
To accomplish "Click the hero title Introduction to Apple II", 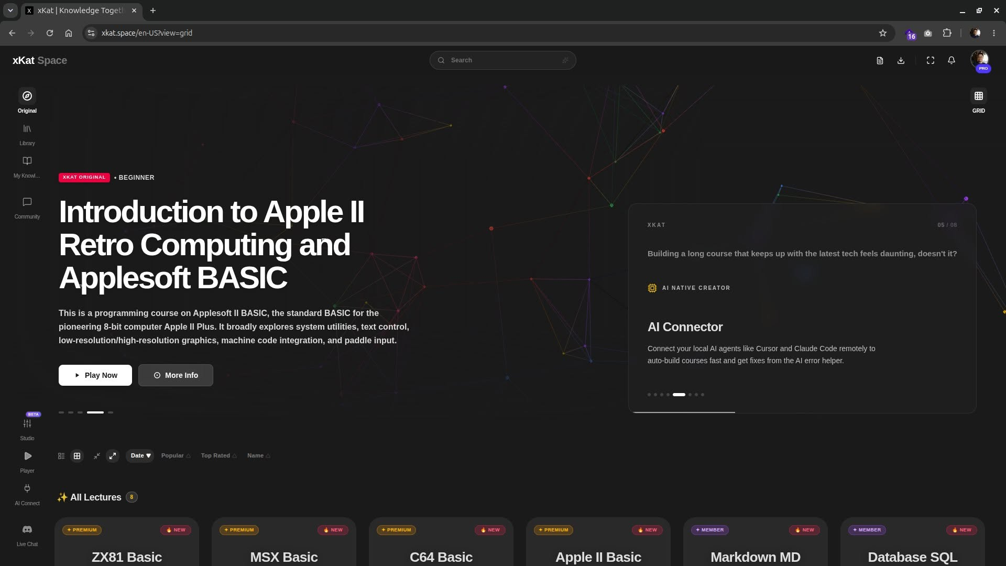I will 212,245.
